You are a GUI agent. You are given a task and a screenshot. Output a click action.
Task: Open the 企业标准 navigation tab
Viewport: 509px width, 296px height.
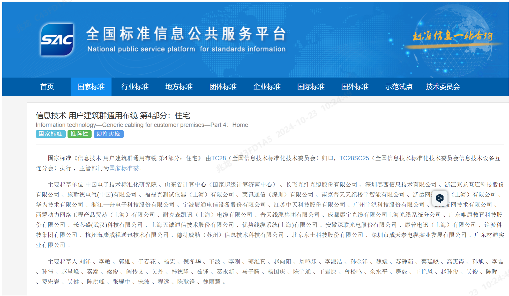click(267, 87)
